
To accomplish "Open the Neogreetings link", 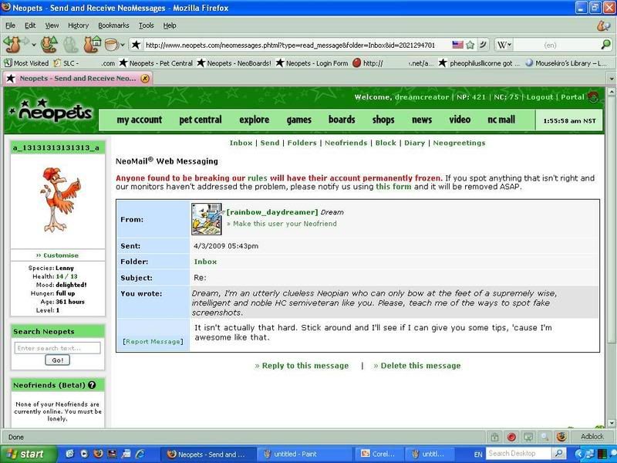I will (x=459, y=143).
